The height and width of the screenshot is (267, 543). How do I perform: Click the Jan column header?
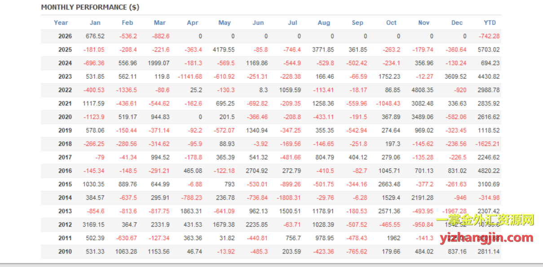coord(95,23)
